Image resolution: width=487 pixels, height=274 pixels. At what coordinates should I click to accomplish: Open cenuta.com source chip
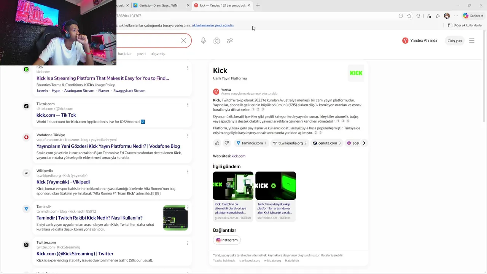click(x=327, y=143)
